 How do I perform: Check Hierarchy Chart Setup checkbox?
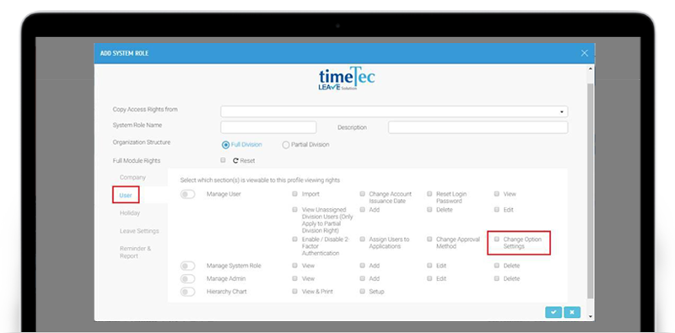(x=363, y=291)
